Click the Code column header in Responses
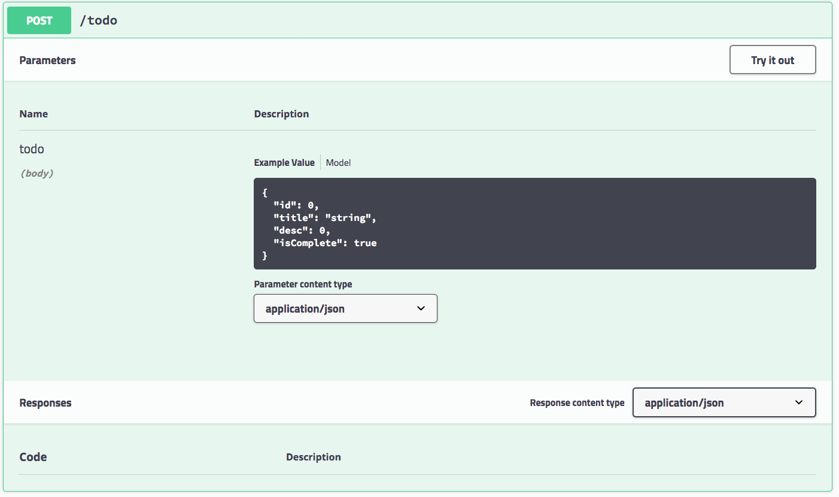The height and width of the screenshot is (497, 839). coord(33,457)
